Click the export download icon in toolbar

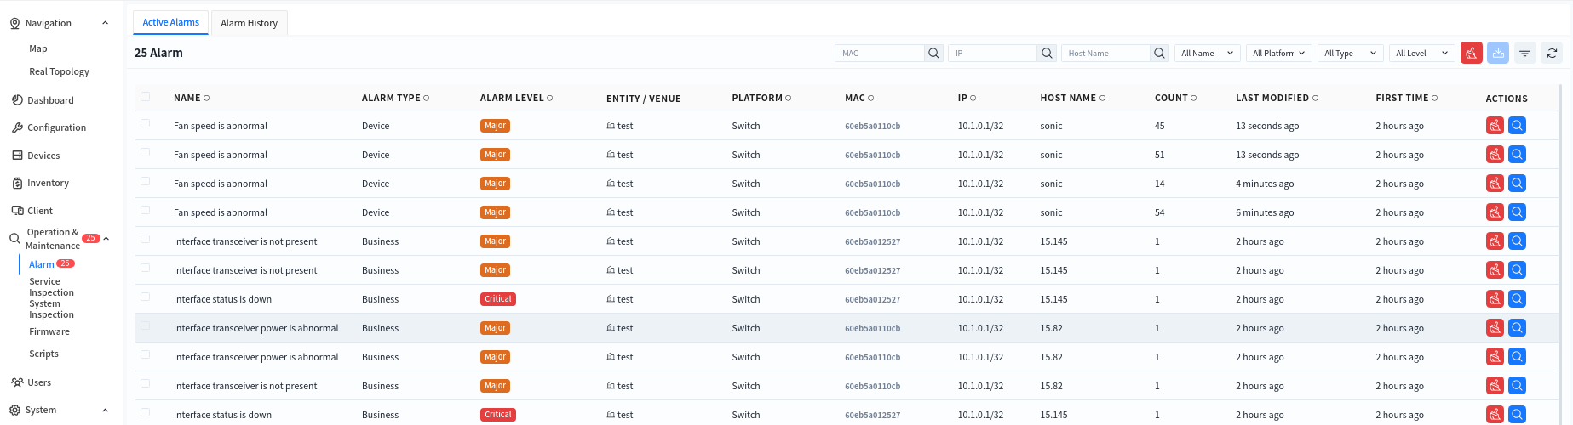1498,53
